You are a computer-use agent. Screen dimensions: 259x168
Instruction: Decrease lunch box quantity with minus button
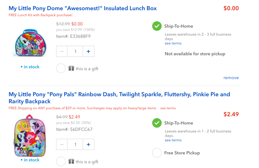(62, 51)
